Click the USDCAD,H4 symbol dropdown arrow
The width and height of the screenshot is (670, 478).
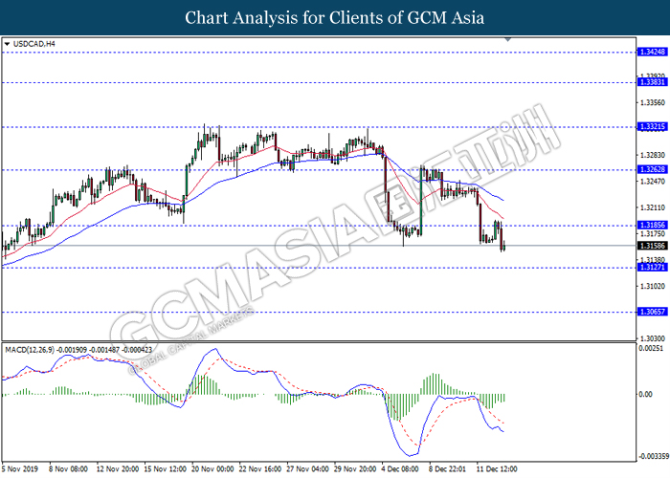pyautogui.click(x=7, y=44)
